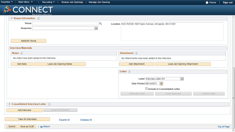
Task: Open the Attachment help icon
Action: click(x=136, y=53)
